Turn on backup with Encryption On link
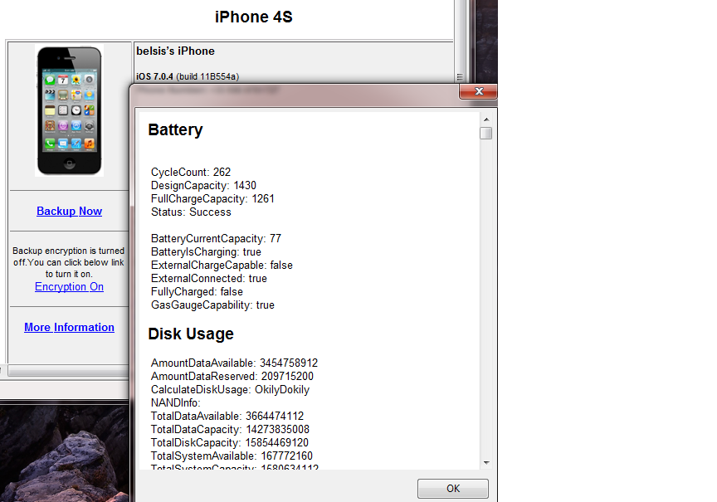The width and height of the screenshot is (717, 502). point(69,286)
